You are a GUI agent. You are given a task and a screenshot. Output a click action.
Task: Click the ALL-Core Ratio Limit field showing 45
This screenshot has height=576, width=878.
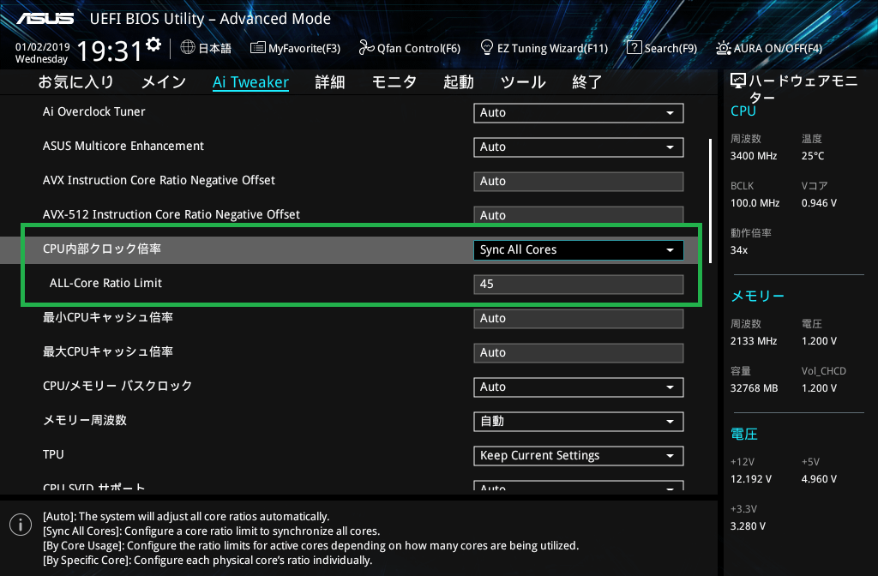(579, 284)
